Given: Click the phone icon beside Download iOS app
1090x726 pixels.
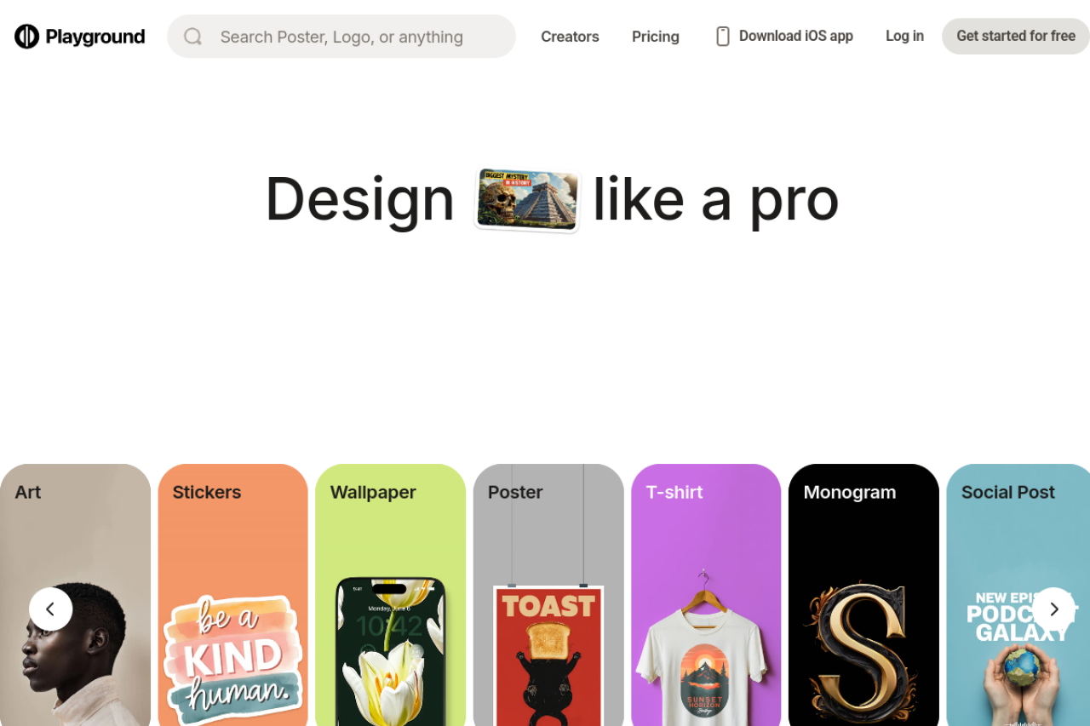Looking at the screenshot, I should tap(723, 37).
